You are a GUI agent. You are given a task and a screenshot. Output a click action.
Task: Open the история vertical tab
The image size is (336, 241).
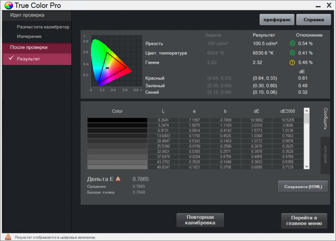click(325, 155)
